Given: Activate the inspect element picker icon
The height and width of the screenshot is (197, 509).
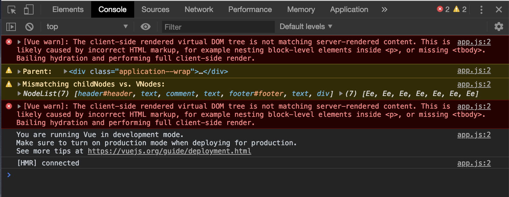Looking at the screenshot, I should click(12, 10).
